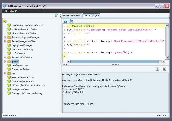The image size is (172, 121).
Task: Select the TestScript.gsh tab
Action: tap(91, 15)
